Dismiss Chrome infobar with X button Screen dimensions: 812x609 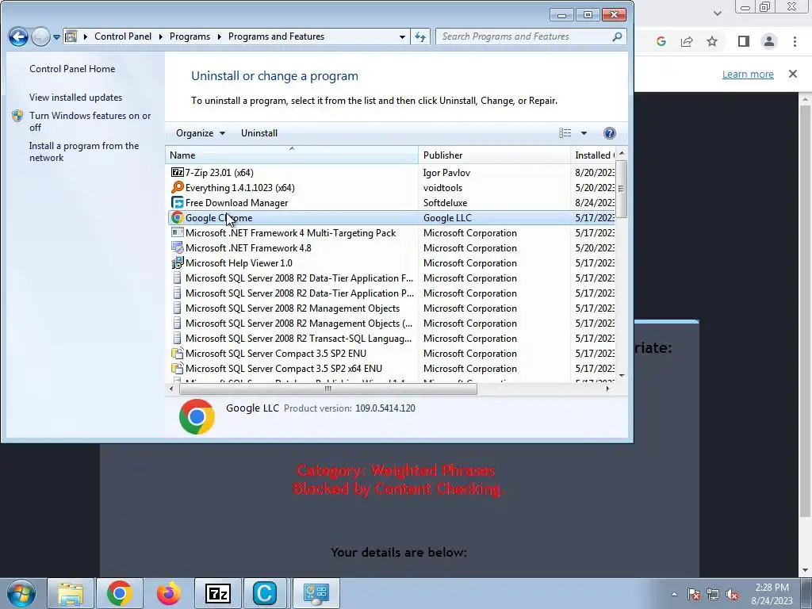coord(792,74)
